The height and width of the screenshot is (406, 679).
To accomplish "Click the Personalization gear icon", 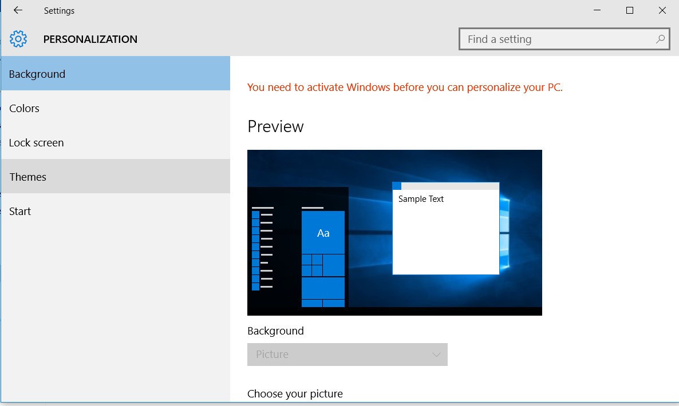I will [x=18, y=39].
